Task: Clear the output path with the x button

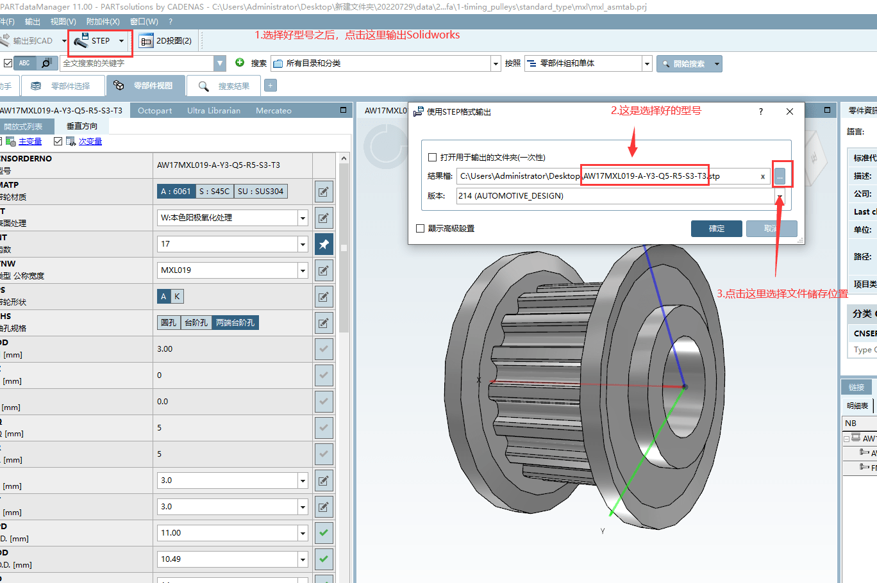Action: point(762,176)
